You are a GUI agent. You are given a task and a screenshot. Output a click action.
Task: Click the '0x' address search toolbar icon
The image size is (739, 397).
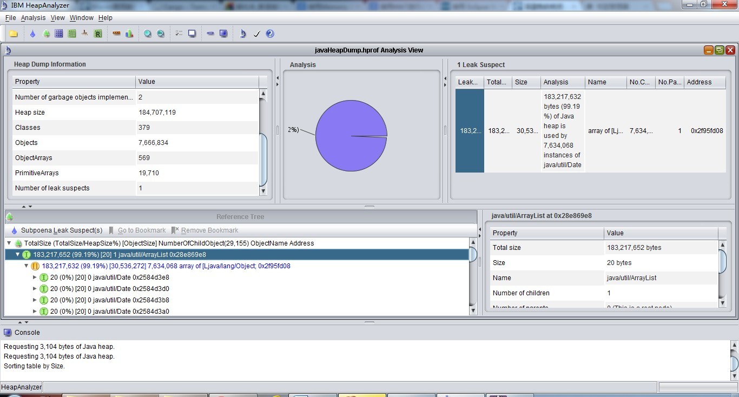(x=161, y=34)
